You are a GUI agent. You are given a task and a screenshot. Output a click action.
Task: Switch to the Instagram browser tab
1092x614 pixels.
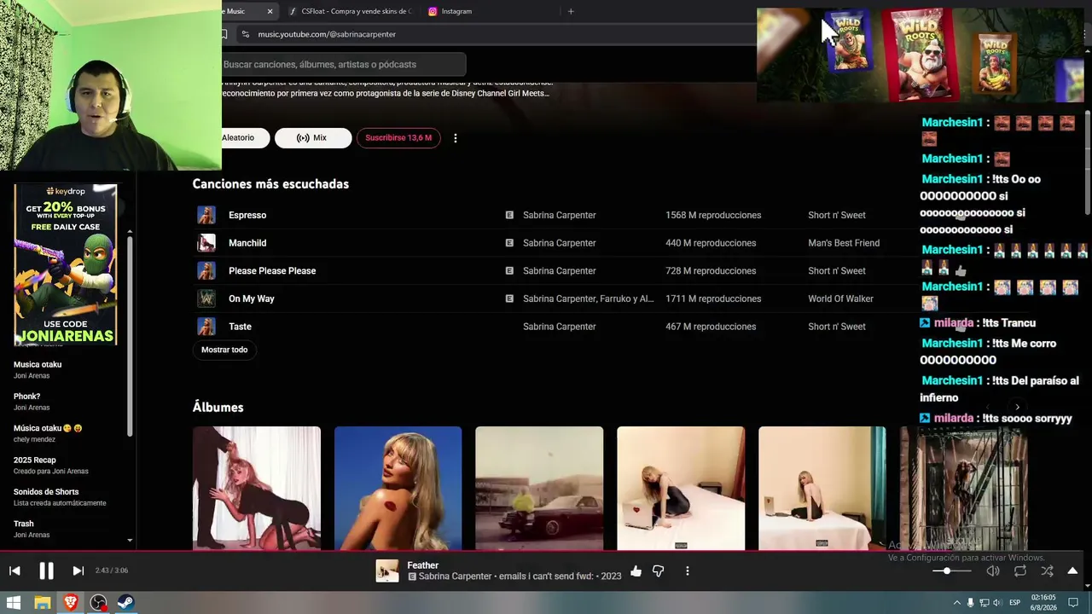456,11
